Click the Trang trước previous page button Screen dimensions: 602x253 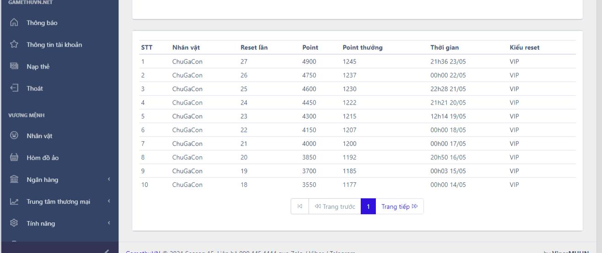(x=335, y=206)
